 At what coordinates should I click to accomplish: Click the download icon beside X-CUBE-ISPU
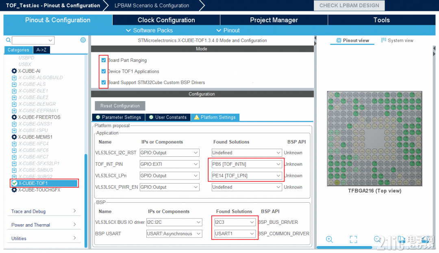(x=14, y=130)
